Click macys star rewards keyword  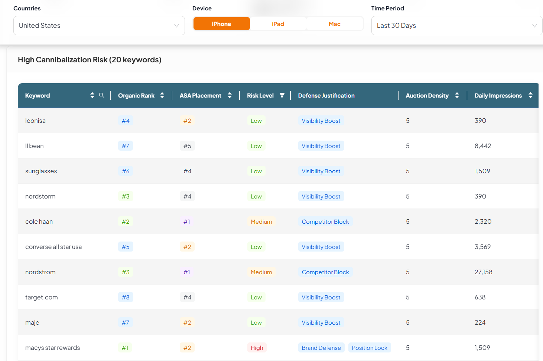(53, 348)
